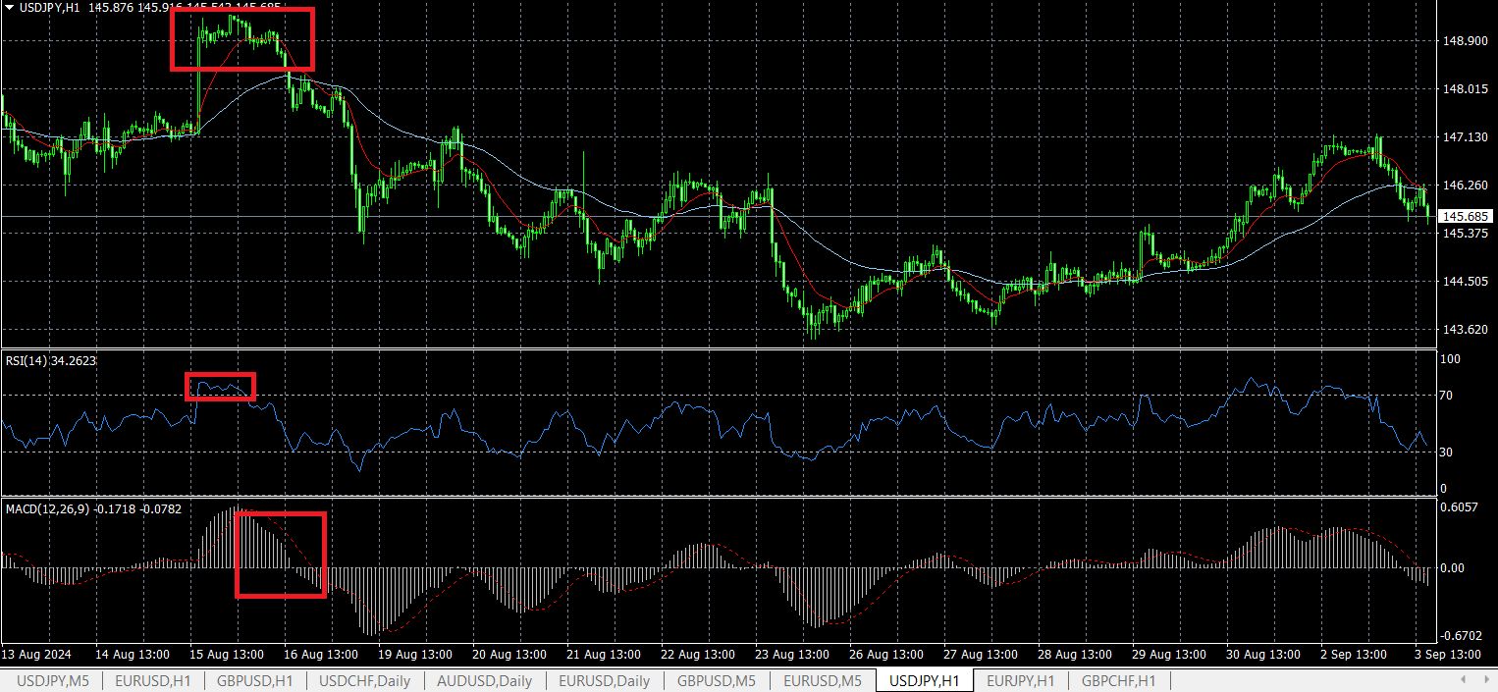This screenshot has height=692, width=1498.
Task: Click the 23 Aug 13:00 time label
Action: [792, 655]
